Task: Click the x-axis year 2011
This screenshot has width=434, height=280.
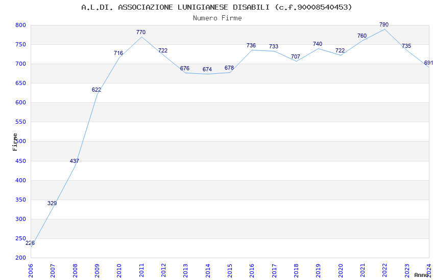Action: 141,270
